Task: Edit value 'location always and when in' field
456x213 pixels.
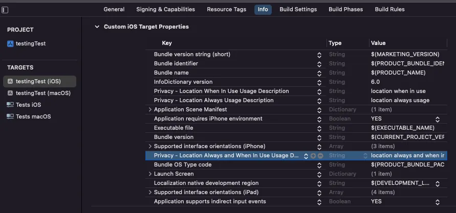Action: (x=407, y=156)
